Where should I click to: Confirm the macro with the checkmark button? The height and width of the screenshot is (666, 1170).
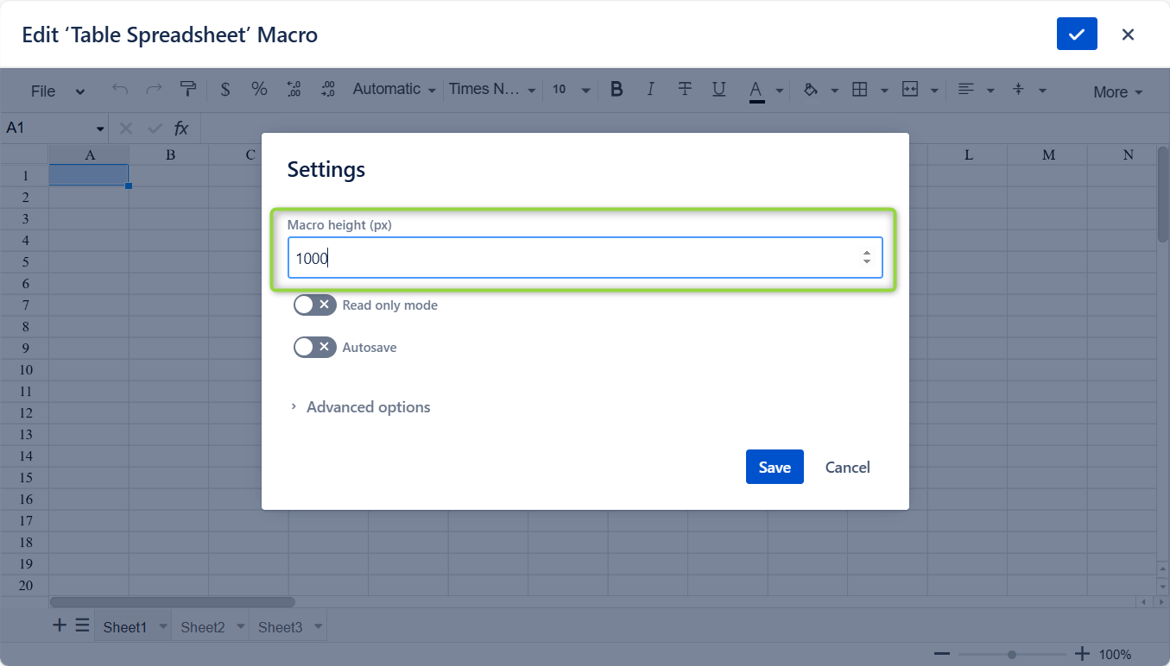[x=1077, y=35]
